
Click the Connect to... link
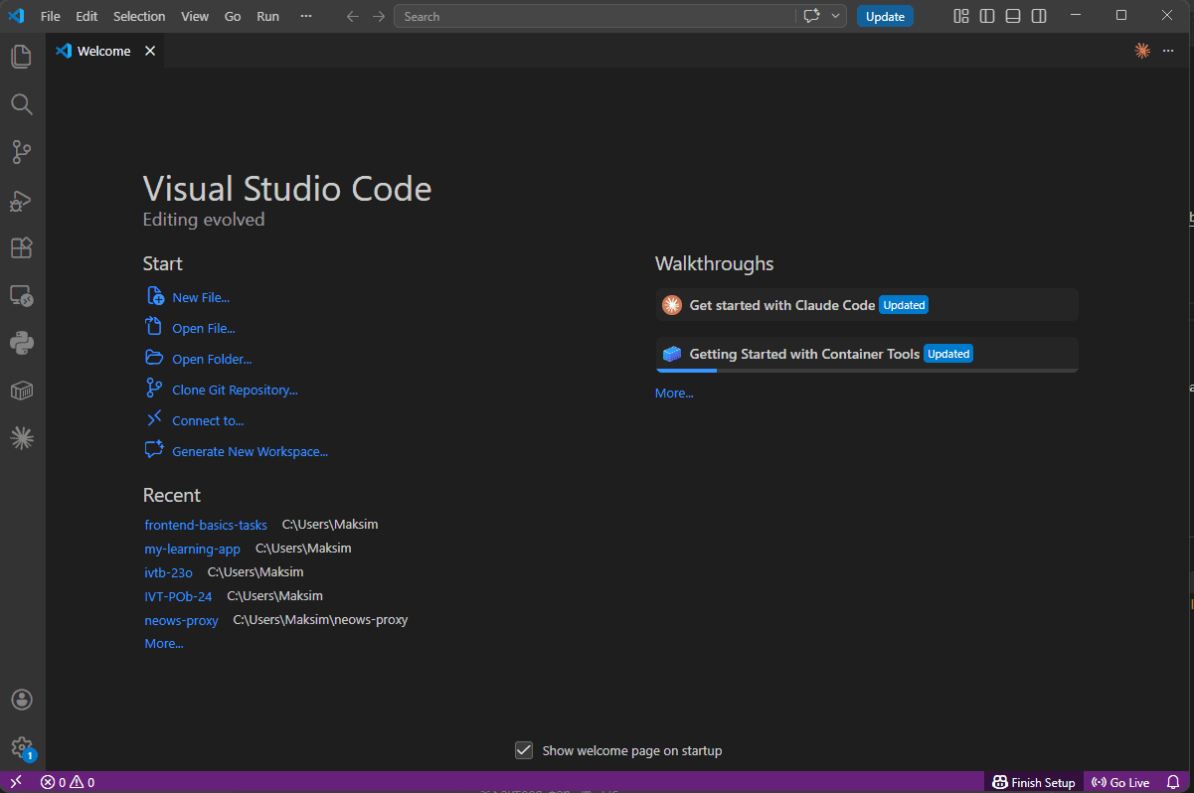(208, 420)
